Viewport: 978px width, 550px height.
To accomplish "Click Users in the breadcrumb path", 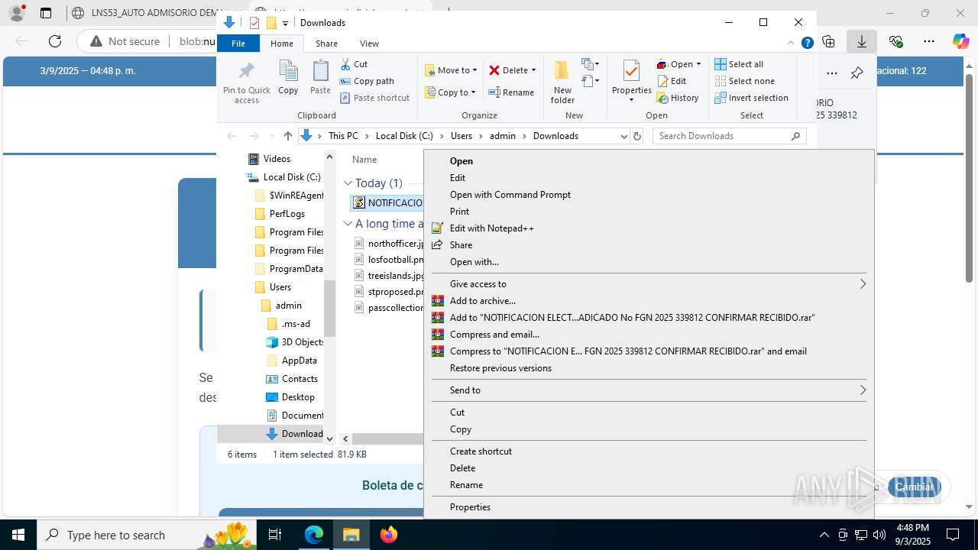I will (461, 136).
